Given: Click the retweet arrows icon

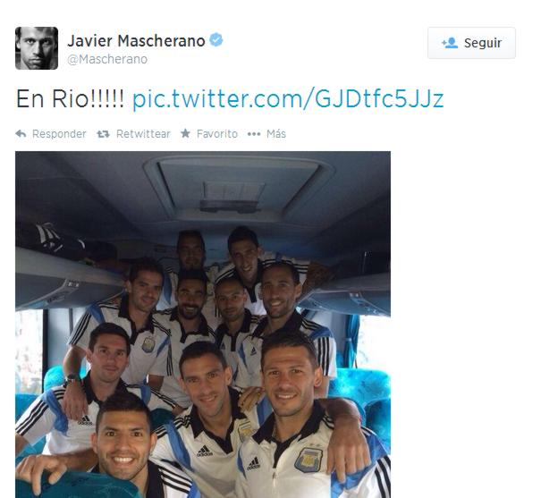Looking at the screenshot, I should (x=103, y=134).
